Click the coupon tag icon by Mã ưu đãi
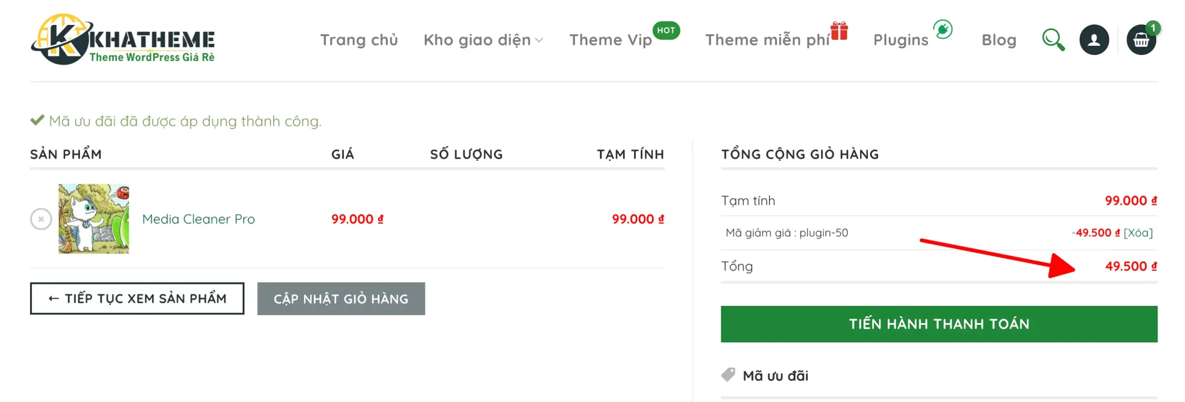Image resolution: width=1185 pixels, height=402 pixels. tap(728, 375)
